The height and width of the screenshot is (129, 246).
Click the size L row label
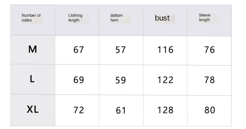32,79
